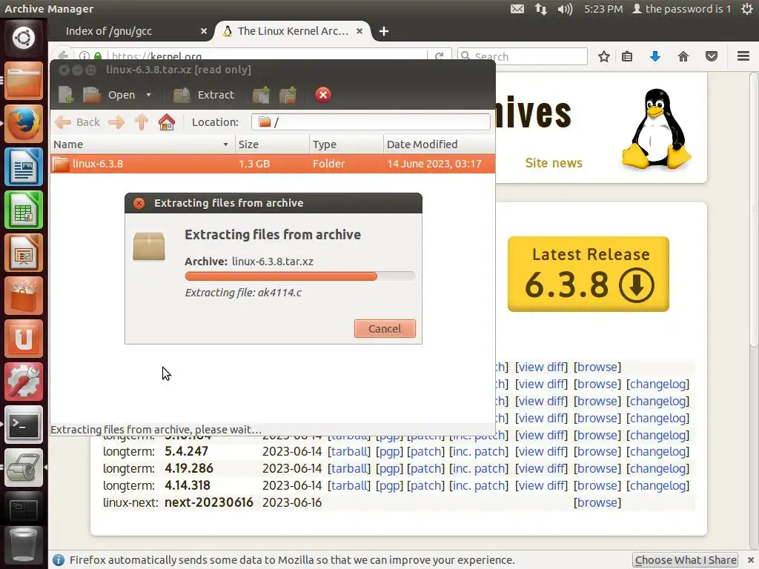Image resolution: width=759 pixels, height=569 pixels.
Task: Open the Workspace Switcher launcher icon
Action: click(x=23, y=510)
